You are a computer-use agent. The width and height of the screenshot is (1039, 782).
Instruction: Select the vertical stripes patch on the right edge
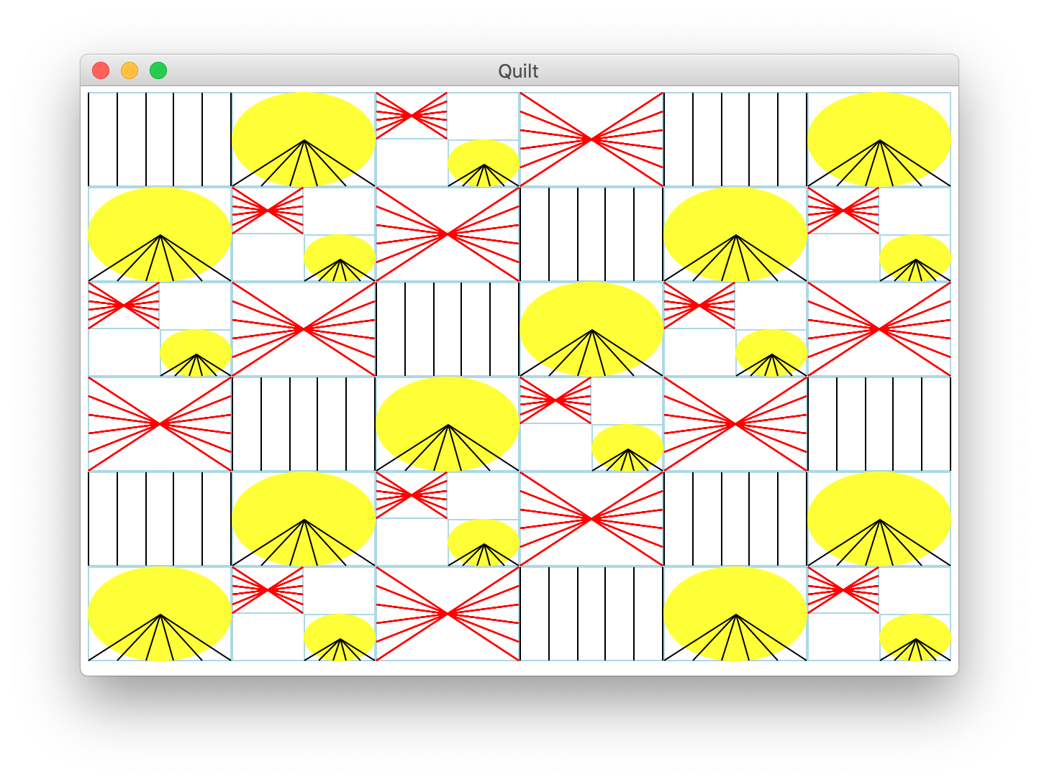click(x=879, y=424)
